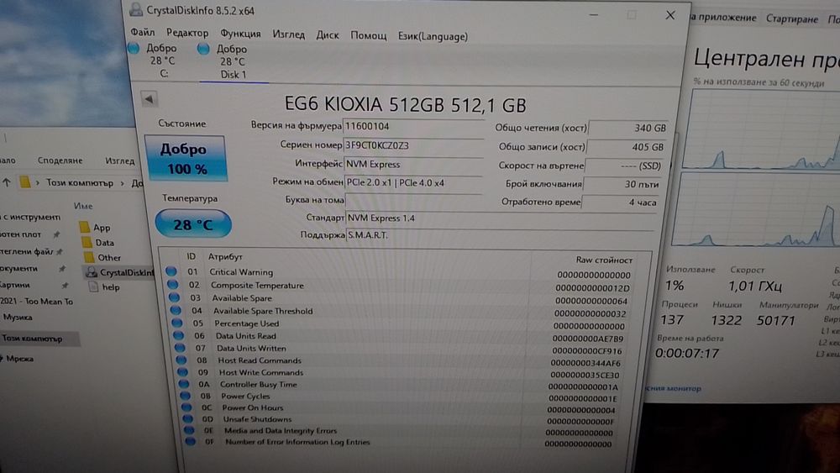Go to previous disk with left arrow

coord(149,99)
